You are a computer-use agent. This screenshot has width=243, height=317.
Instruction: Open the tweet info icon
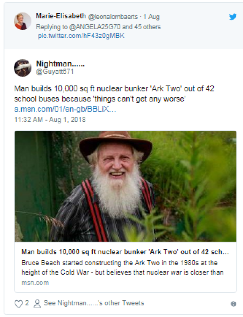coord(233,304)
